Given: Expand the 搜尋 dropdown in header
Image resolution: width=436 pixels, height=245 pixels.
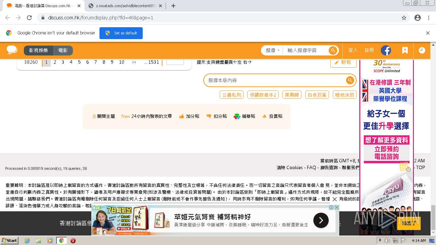Looking at the screenshot, I should [272, 50].
